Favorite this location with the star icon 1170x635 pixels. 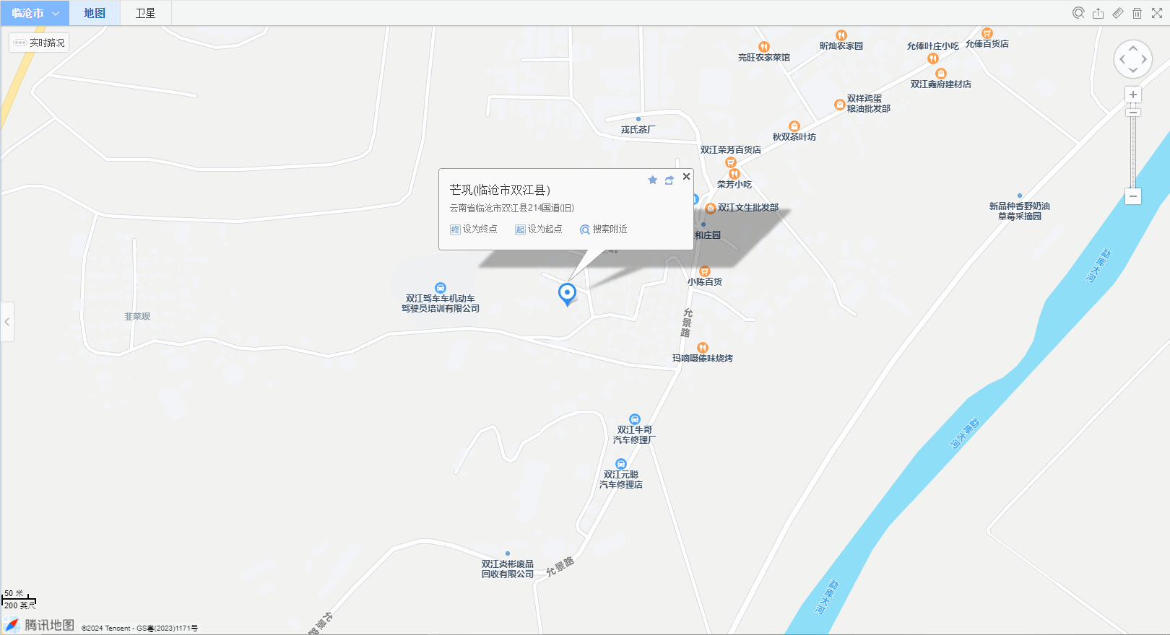click(652, 180)
